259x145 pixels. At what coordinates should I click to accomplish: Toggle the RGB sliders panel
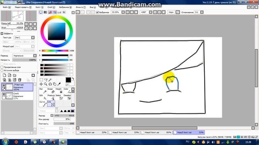pos(45,12)
